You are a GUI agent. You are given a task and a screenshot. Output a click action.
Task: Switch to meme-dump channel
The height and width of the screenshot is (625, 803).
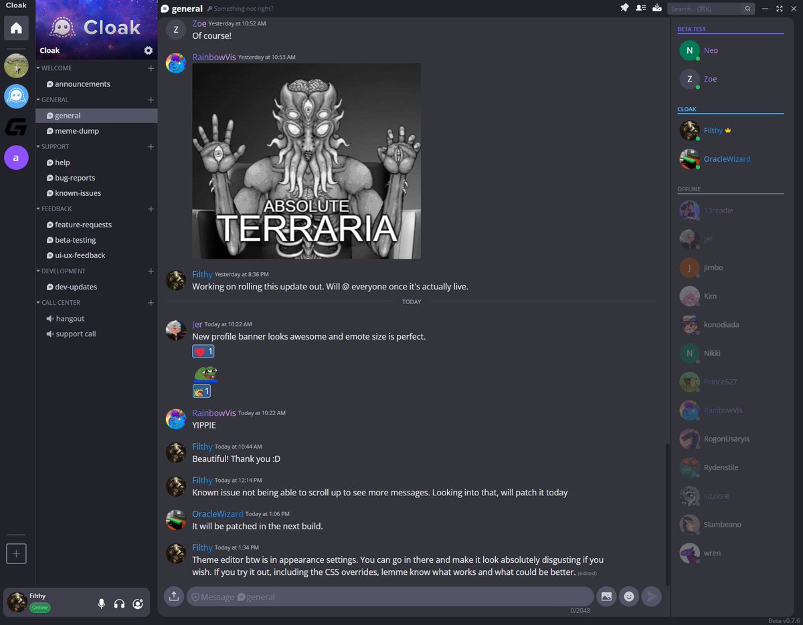(97, 131)
